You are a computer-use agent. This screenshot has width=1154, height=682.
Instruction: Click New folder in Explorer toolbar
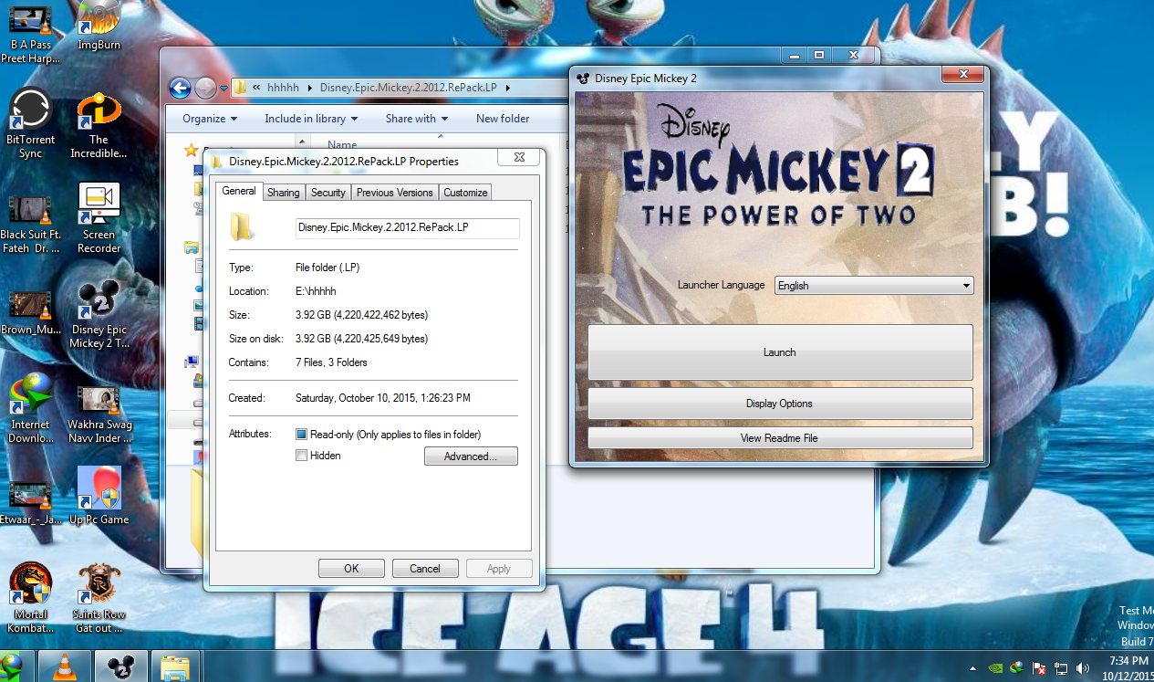503,119
